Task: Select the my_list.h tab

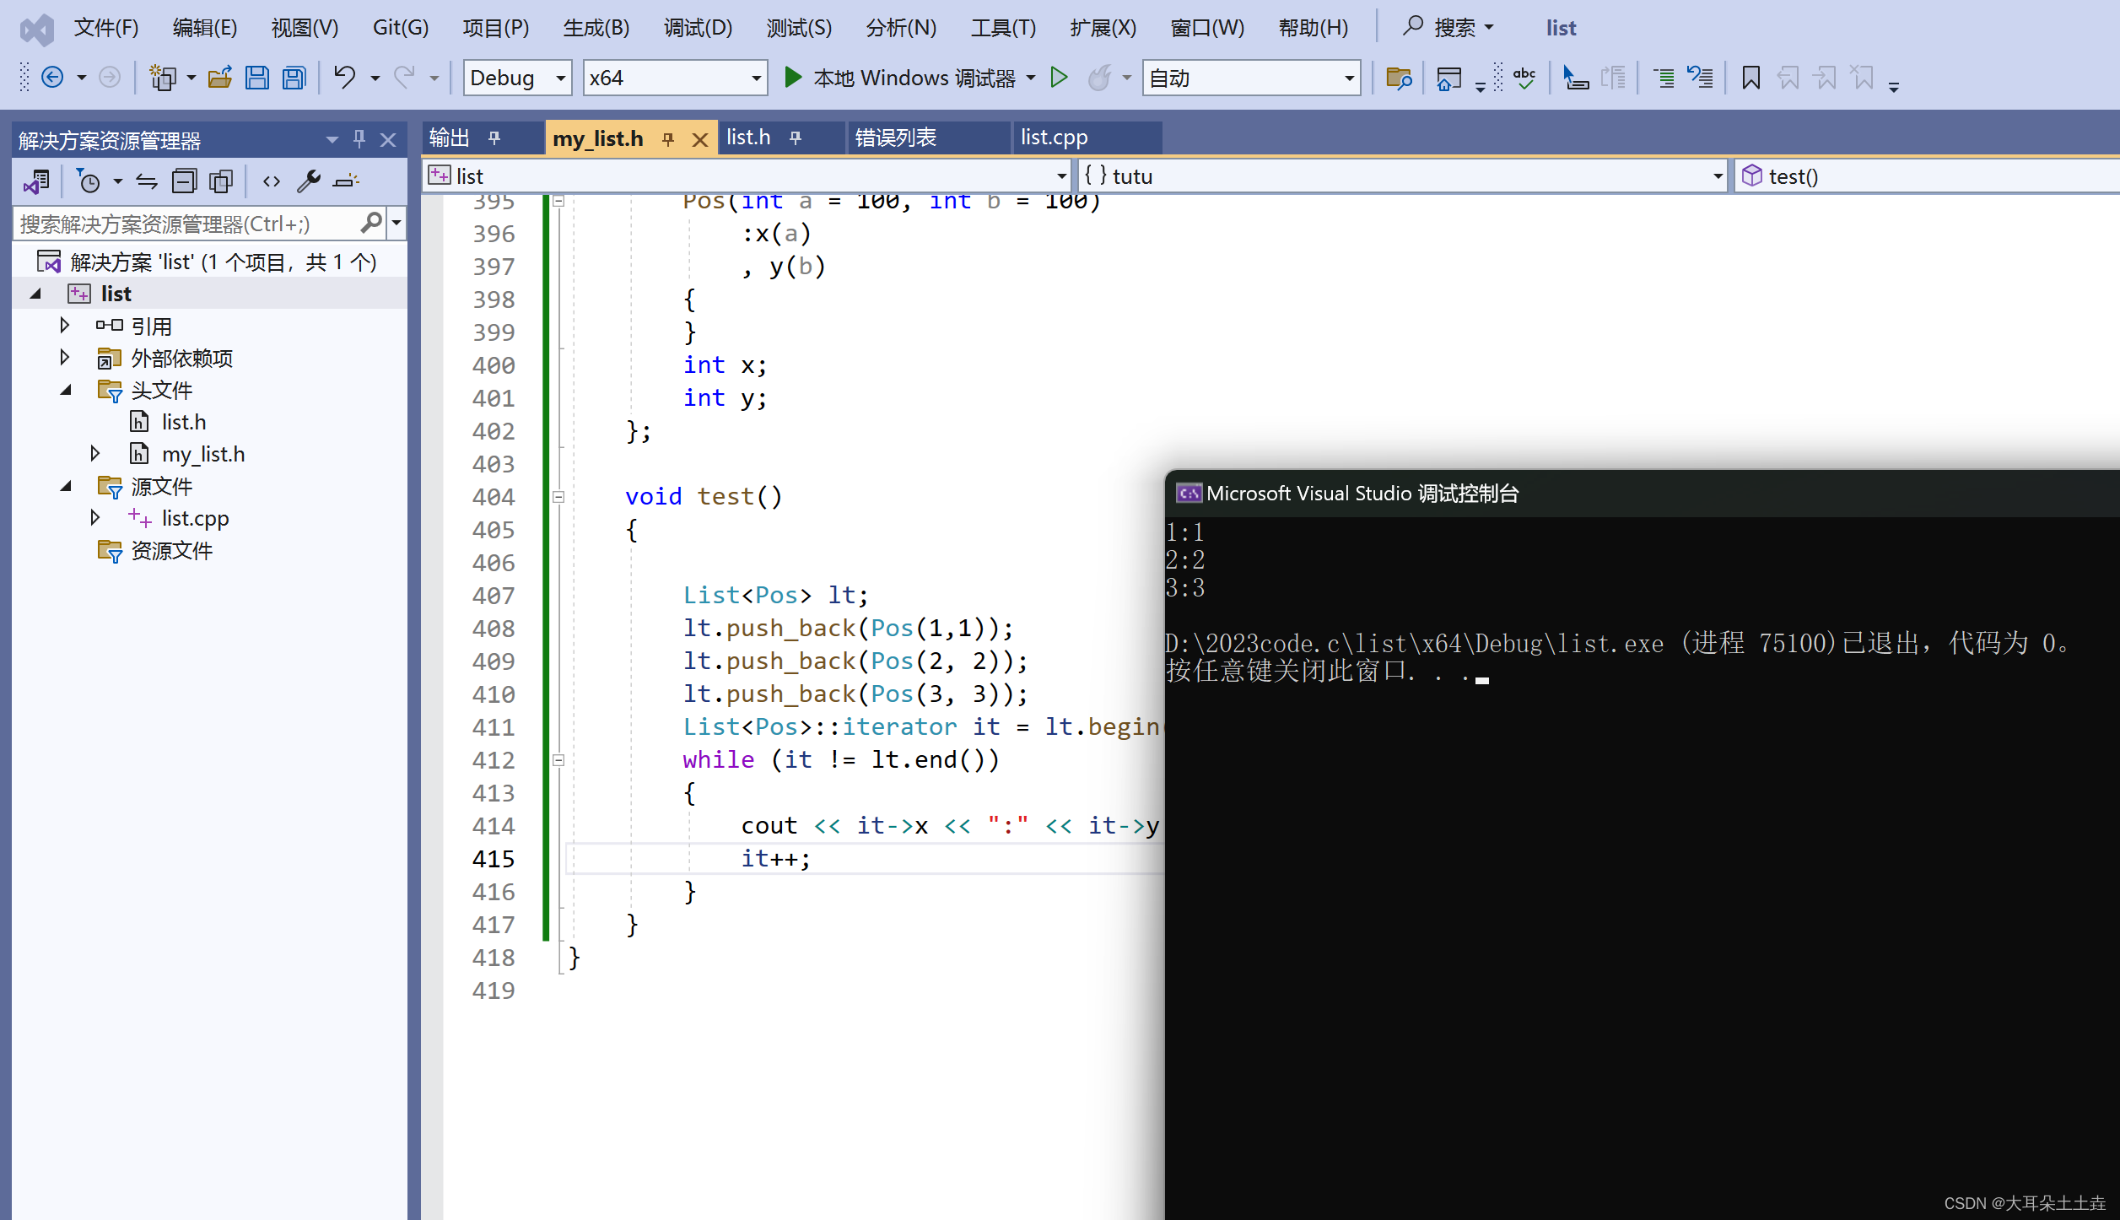Action: pos(597,137)
